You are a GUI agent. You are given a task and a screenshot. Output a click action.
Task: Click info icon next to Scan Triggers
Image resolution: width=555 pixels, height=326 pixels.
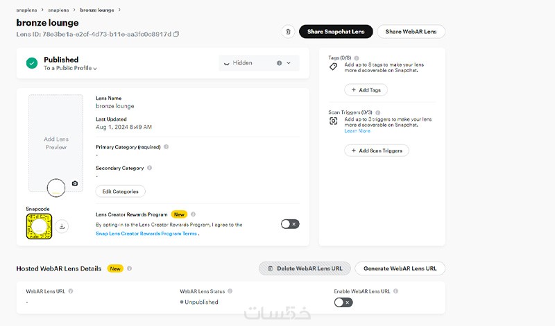377,112
